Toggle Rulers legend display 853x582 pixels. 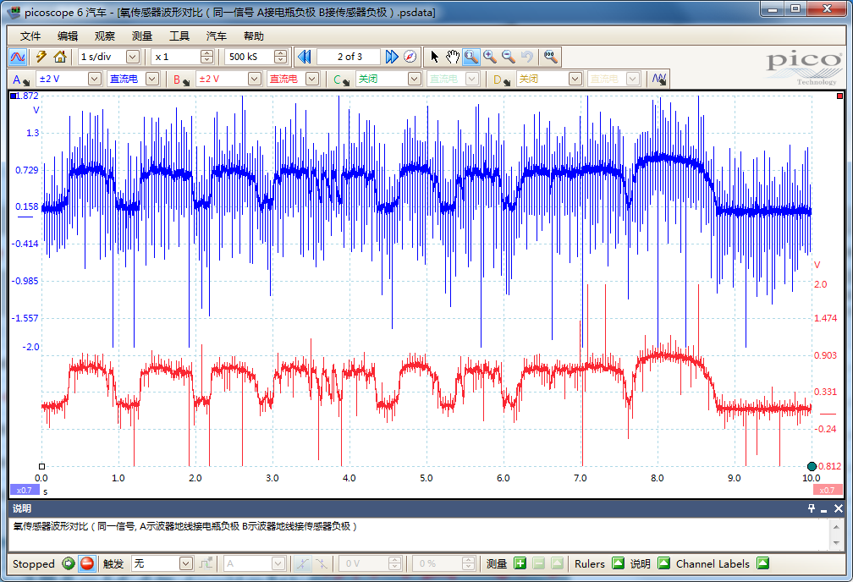coord(618,563)
